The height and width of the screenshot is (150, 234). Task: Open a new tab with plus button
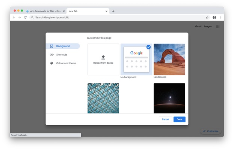point(113,11)
